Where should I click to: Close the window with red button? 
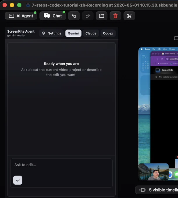point(5,5)
